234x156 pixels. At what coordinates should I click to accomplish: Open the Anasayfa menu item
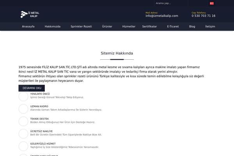click(28, 27)
